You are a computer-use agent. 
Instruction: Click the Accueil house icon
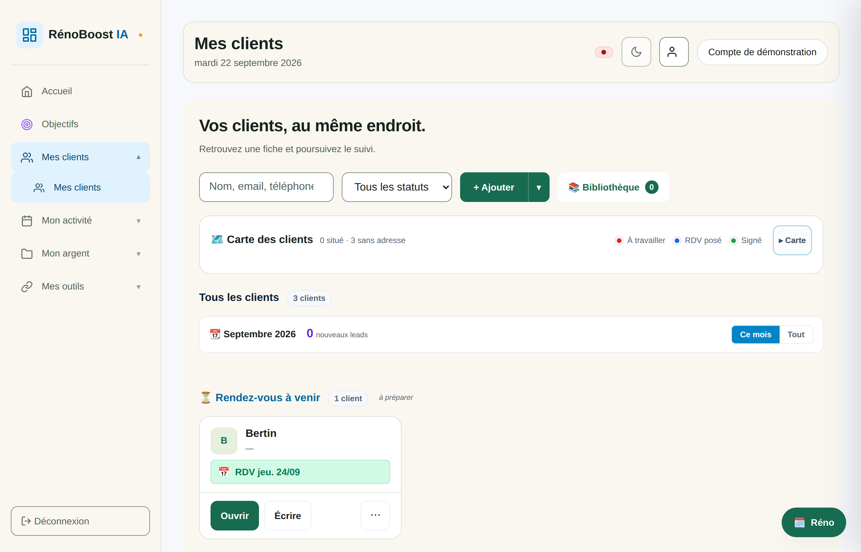point(27,92)
